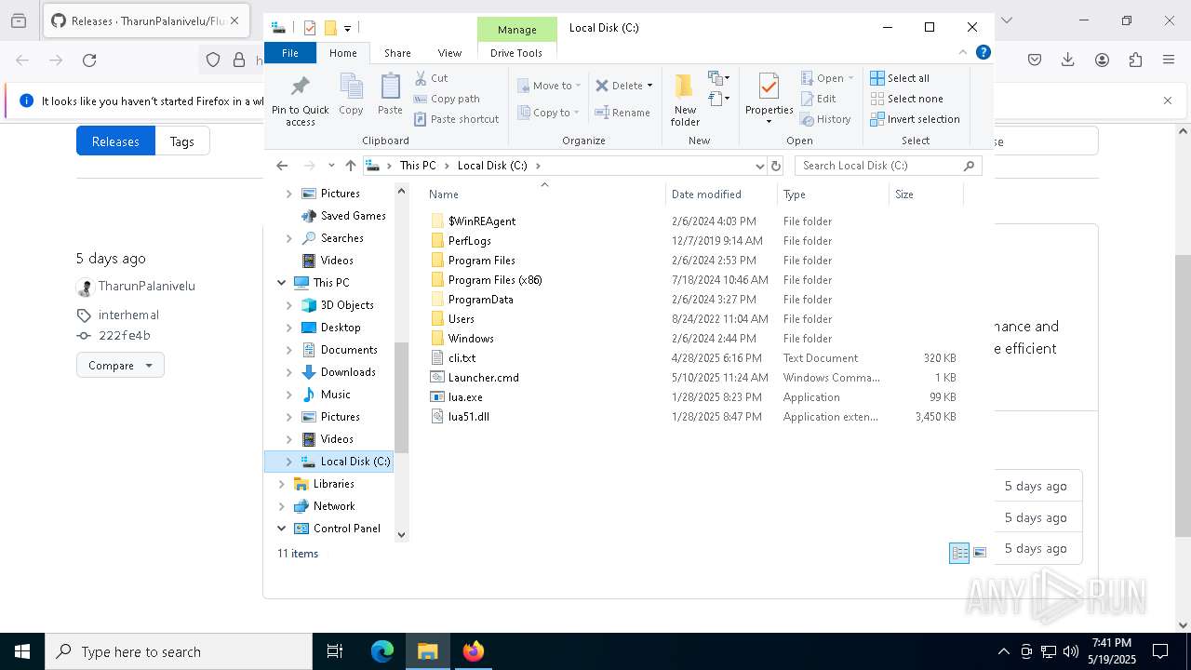Switch to the View ribbon tab

[x=449, y=53]
